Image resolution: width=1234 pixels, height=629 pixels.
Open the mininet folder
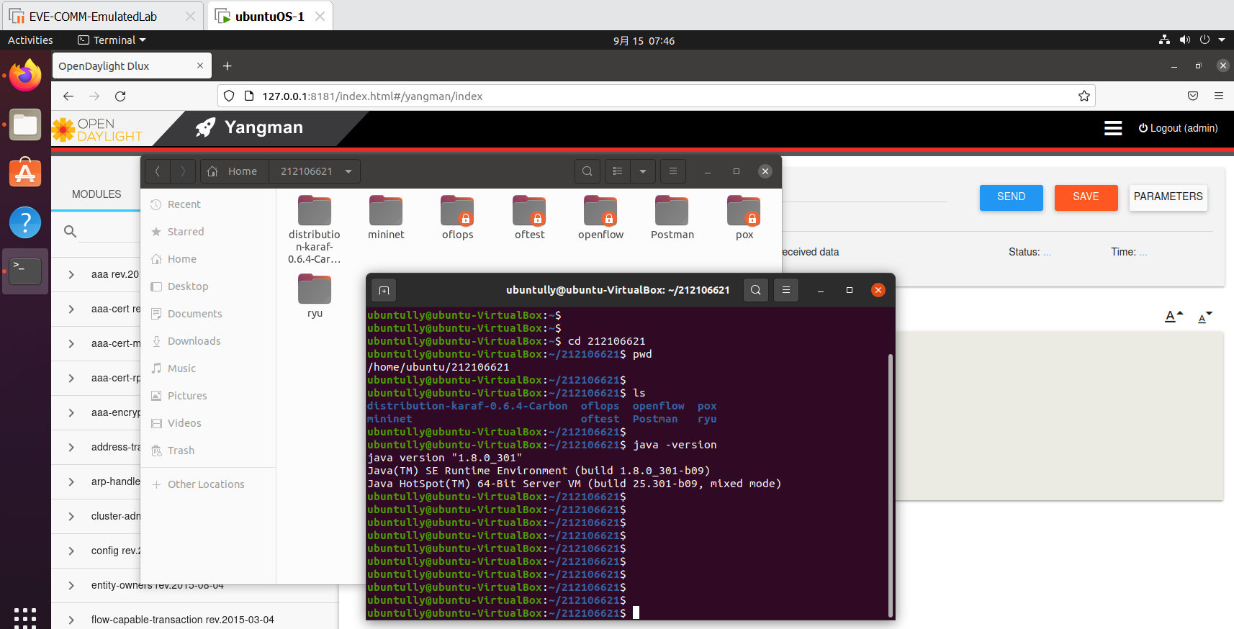(x=386, y=217)
